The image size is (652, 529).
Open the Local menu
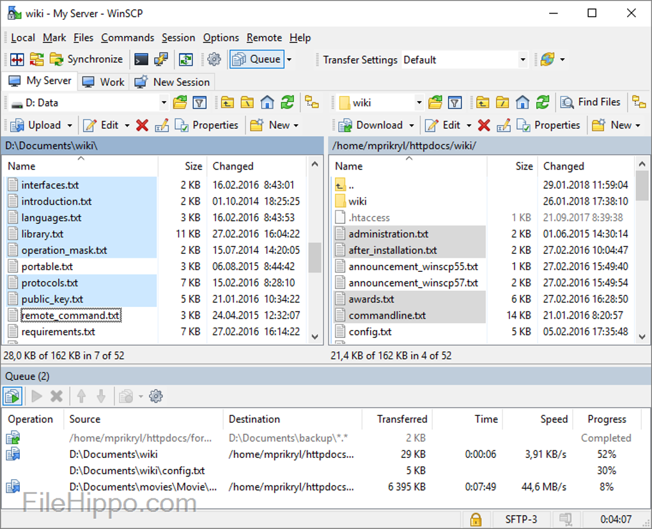pos(23,38)
